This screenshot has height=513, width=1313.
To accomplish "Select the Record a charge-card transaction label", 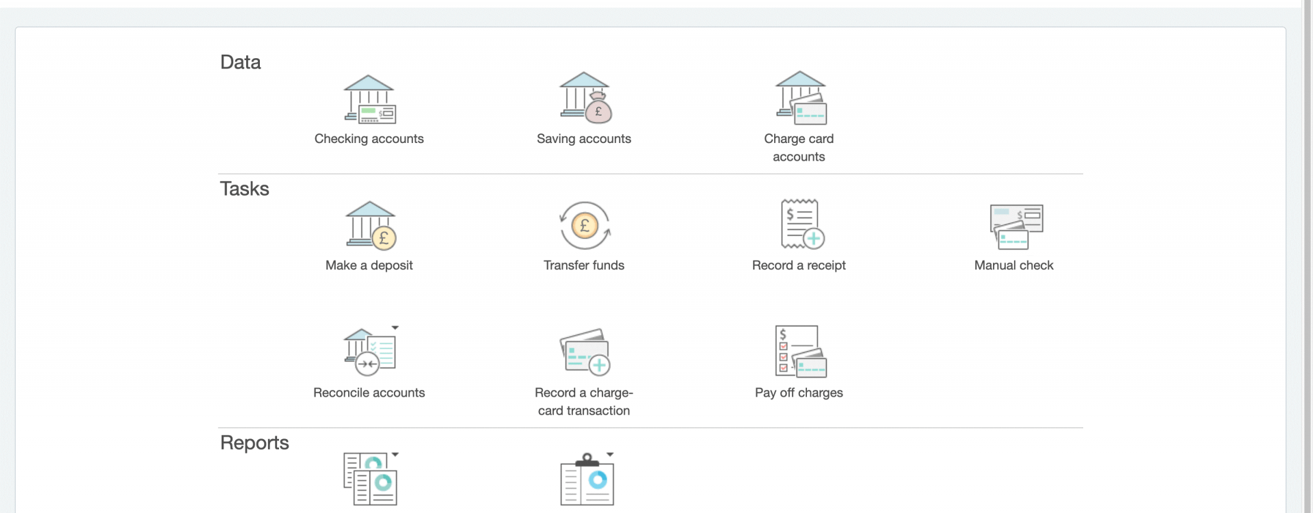I will tap(584, 402).
